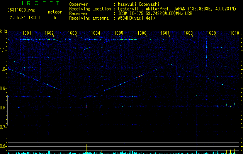
Task: Click frequency axis label 1.0
Action: [3, 69]
